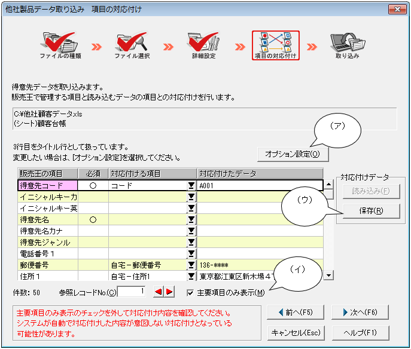Image resolution: width=411 pixels, height=349 pixels.
Task: Select the 得意先ジャンル row label
Action: (x=48, y=242)
